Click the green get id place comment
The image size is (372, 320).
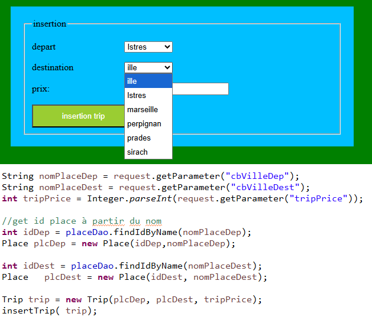(x=82, y=221)
